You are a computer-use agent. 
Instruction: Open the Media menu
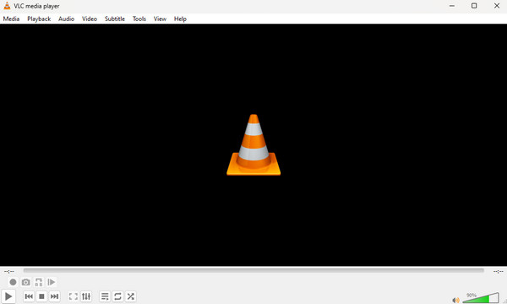click(x=11, y=19)
